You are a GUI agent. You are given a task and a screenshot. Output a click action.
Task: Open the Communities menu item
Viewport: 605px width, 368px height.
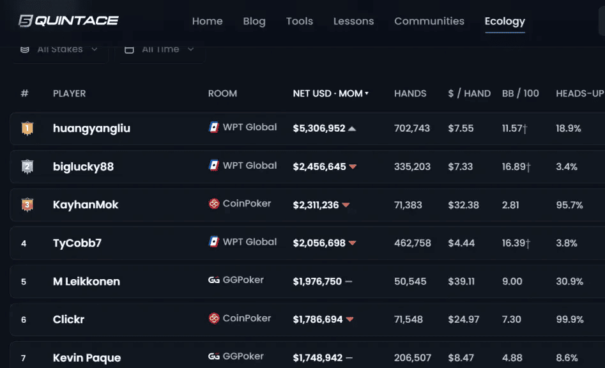429,21
